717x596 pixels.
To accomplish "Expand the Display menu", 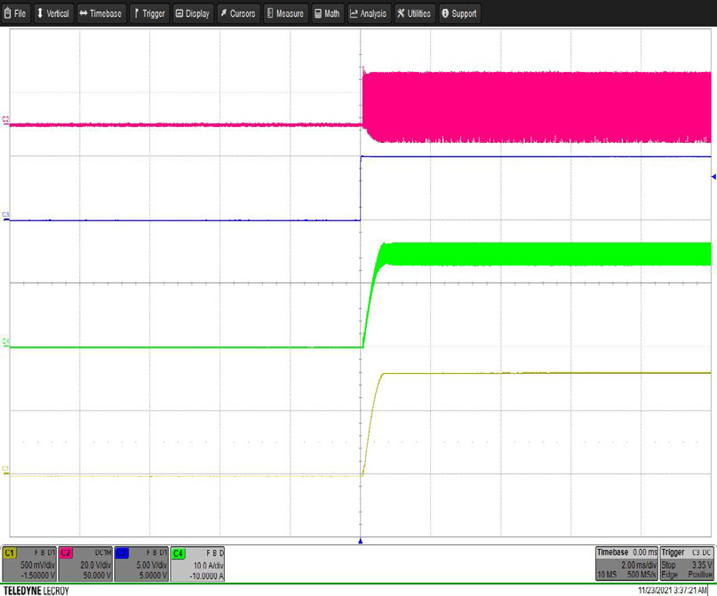I will click(193, 13).
